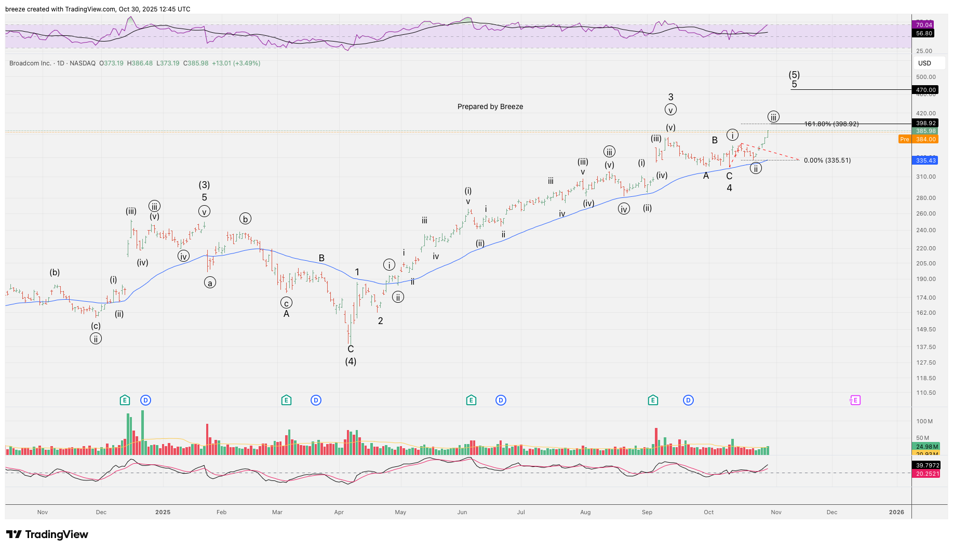The height and width of the screenshot is (550, 953).
Task: Click the Aug label on time axis
Action: (x=585, y=512)
